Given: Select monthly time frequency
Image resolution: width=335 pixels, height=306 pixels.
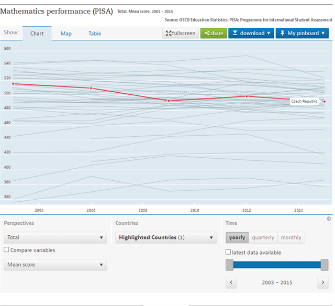Looking at the screenshot, I should pyautogui.click(x=291, y=237).
